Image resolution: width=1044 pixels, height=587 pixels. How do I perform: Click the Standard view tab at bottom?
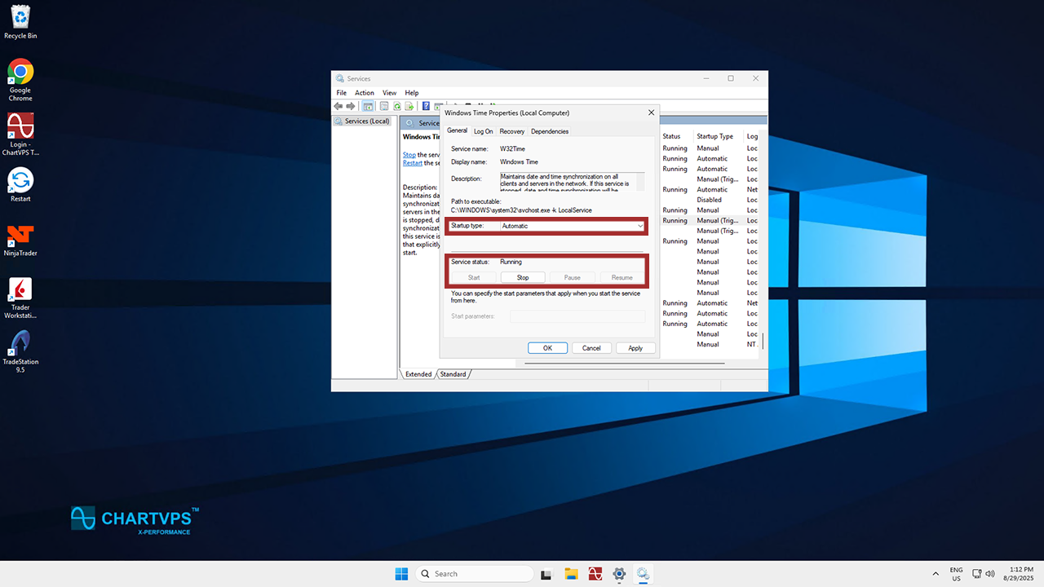(x=453, y=374)
